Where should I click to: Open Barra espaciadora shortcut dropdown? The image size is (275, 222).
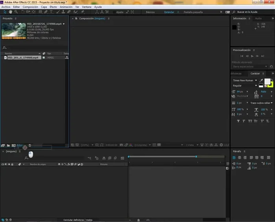[x=250, y=67]
